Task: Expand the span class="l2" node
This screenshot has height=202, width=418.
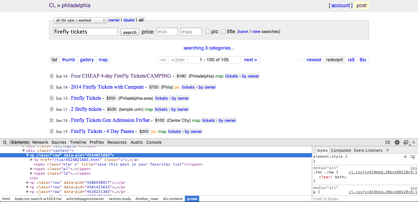Action: click(x=31, y=174)
